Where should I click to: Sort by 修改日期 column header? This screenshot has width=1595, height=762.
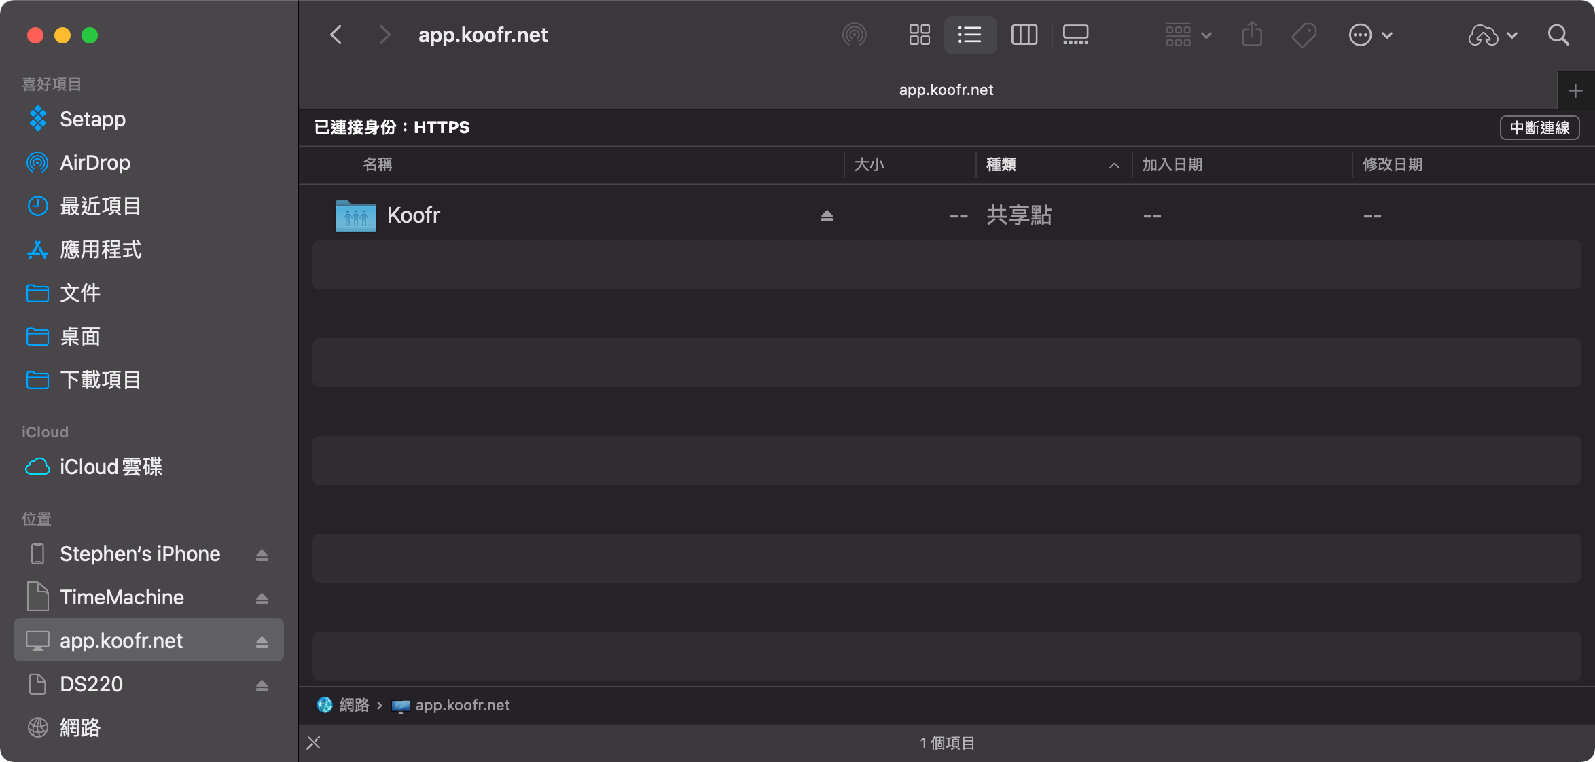pyautogui.click(x=1393, y=164)
